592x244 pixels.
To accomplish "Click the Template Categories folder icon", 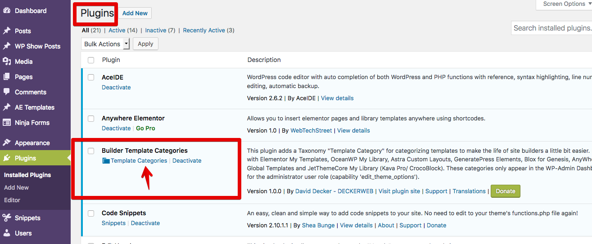I will click(106, 161).
